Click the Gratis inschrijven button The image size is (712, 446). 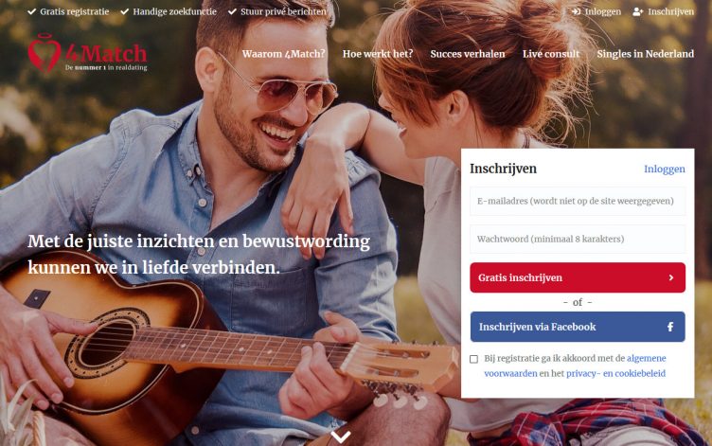click(578, 277)
